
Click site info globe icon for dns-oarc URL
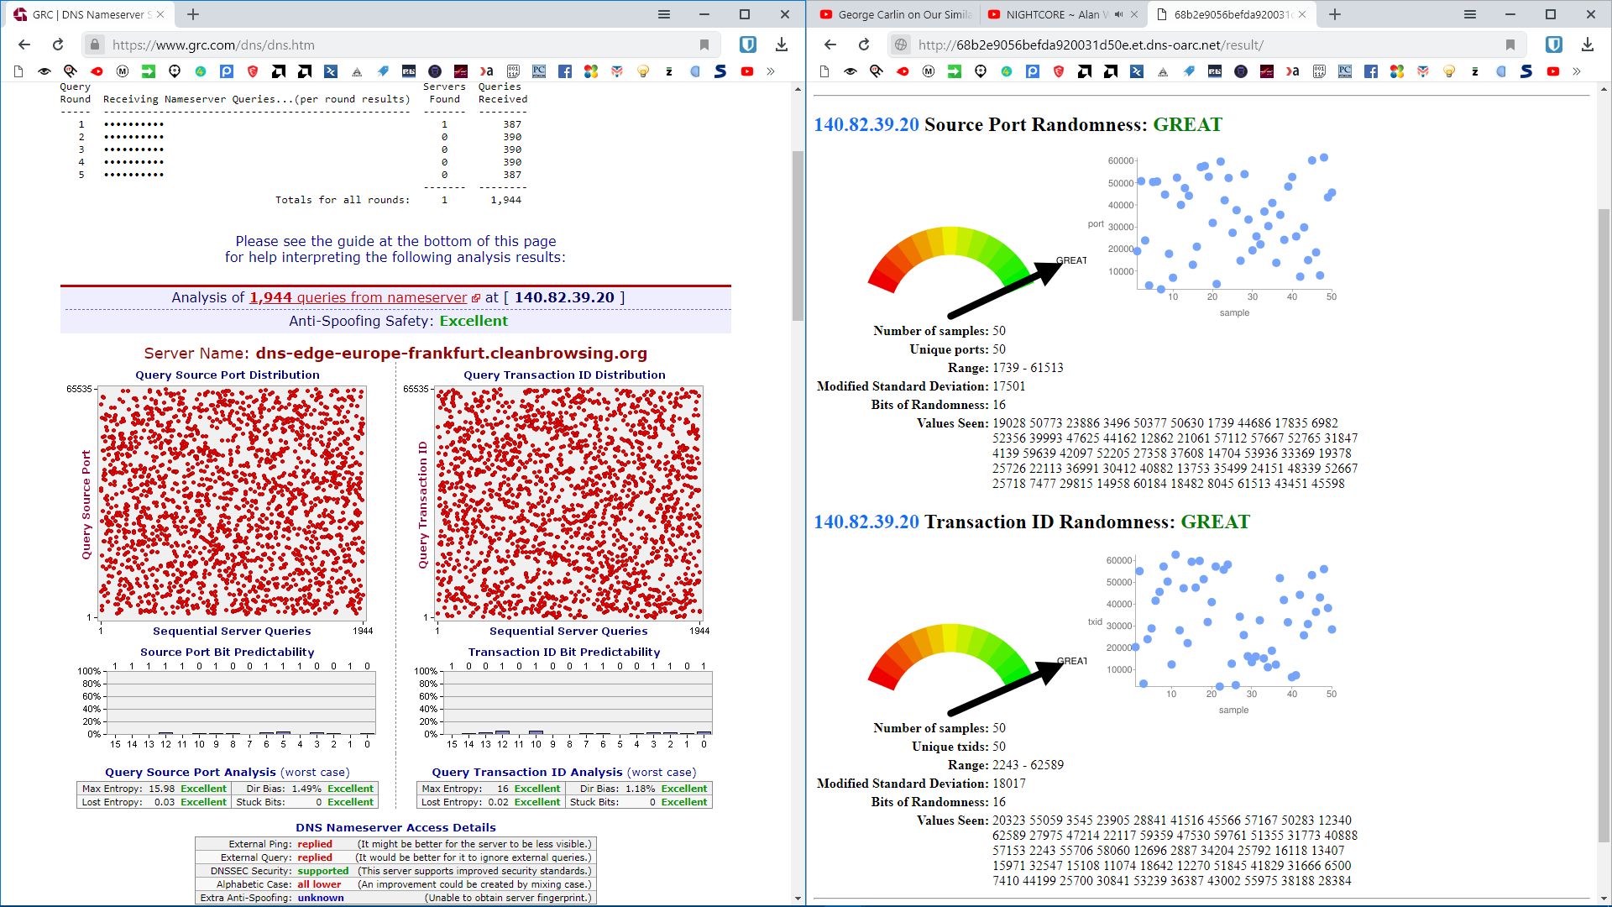coord(901,45)
